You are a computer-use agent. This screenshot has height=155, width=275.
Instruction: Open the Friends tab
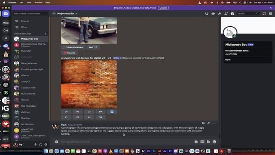tap(31, 21)
